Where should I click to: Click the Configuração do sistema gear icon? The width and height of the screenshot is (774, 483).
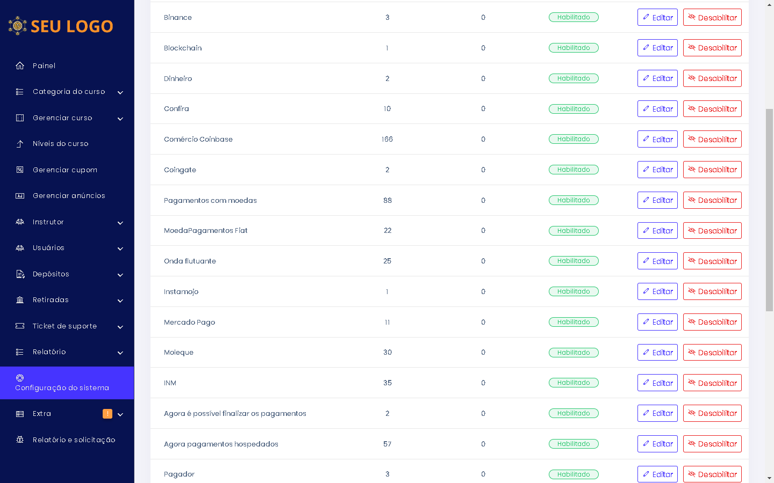click(x=20, y=378)
